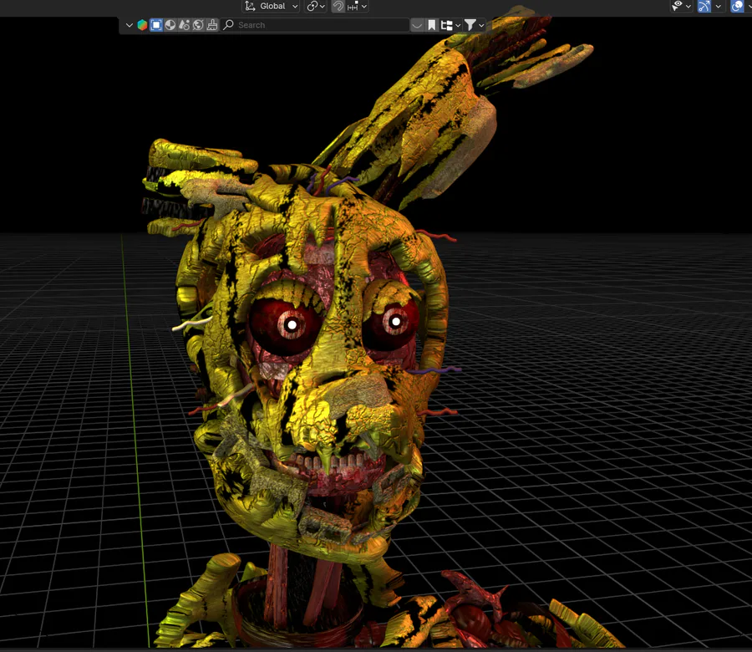This screenshot has height=652, width=752.
Task: Click the hierarchy display mode icon
Action: coord(446,25)
